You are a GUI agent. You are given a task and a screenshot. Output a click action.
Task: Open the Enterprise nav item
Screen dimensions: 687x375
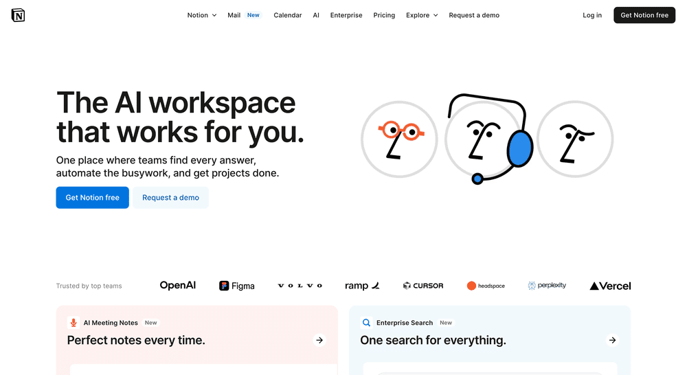(x=346, y=15)
